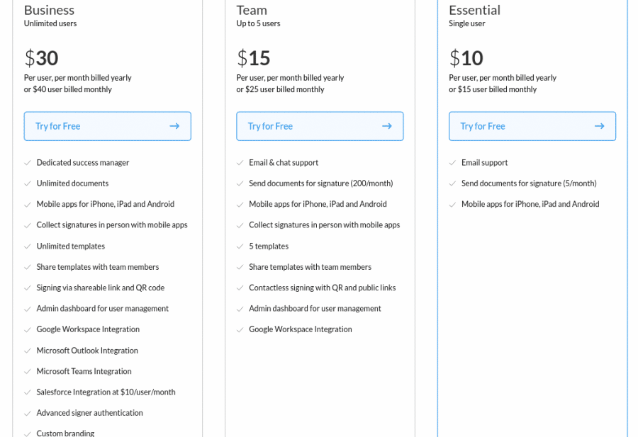Click the Essential plan heading
The height and width of the screenshot is (437, 638).
[474, 10]
